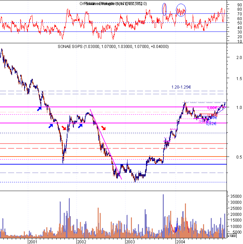Click the 2003 year label on time axis
Screen dimensions: 243x244
(x=131, y=242)
